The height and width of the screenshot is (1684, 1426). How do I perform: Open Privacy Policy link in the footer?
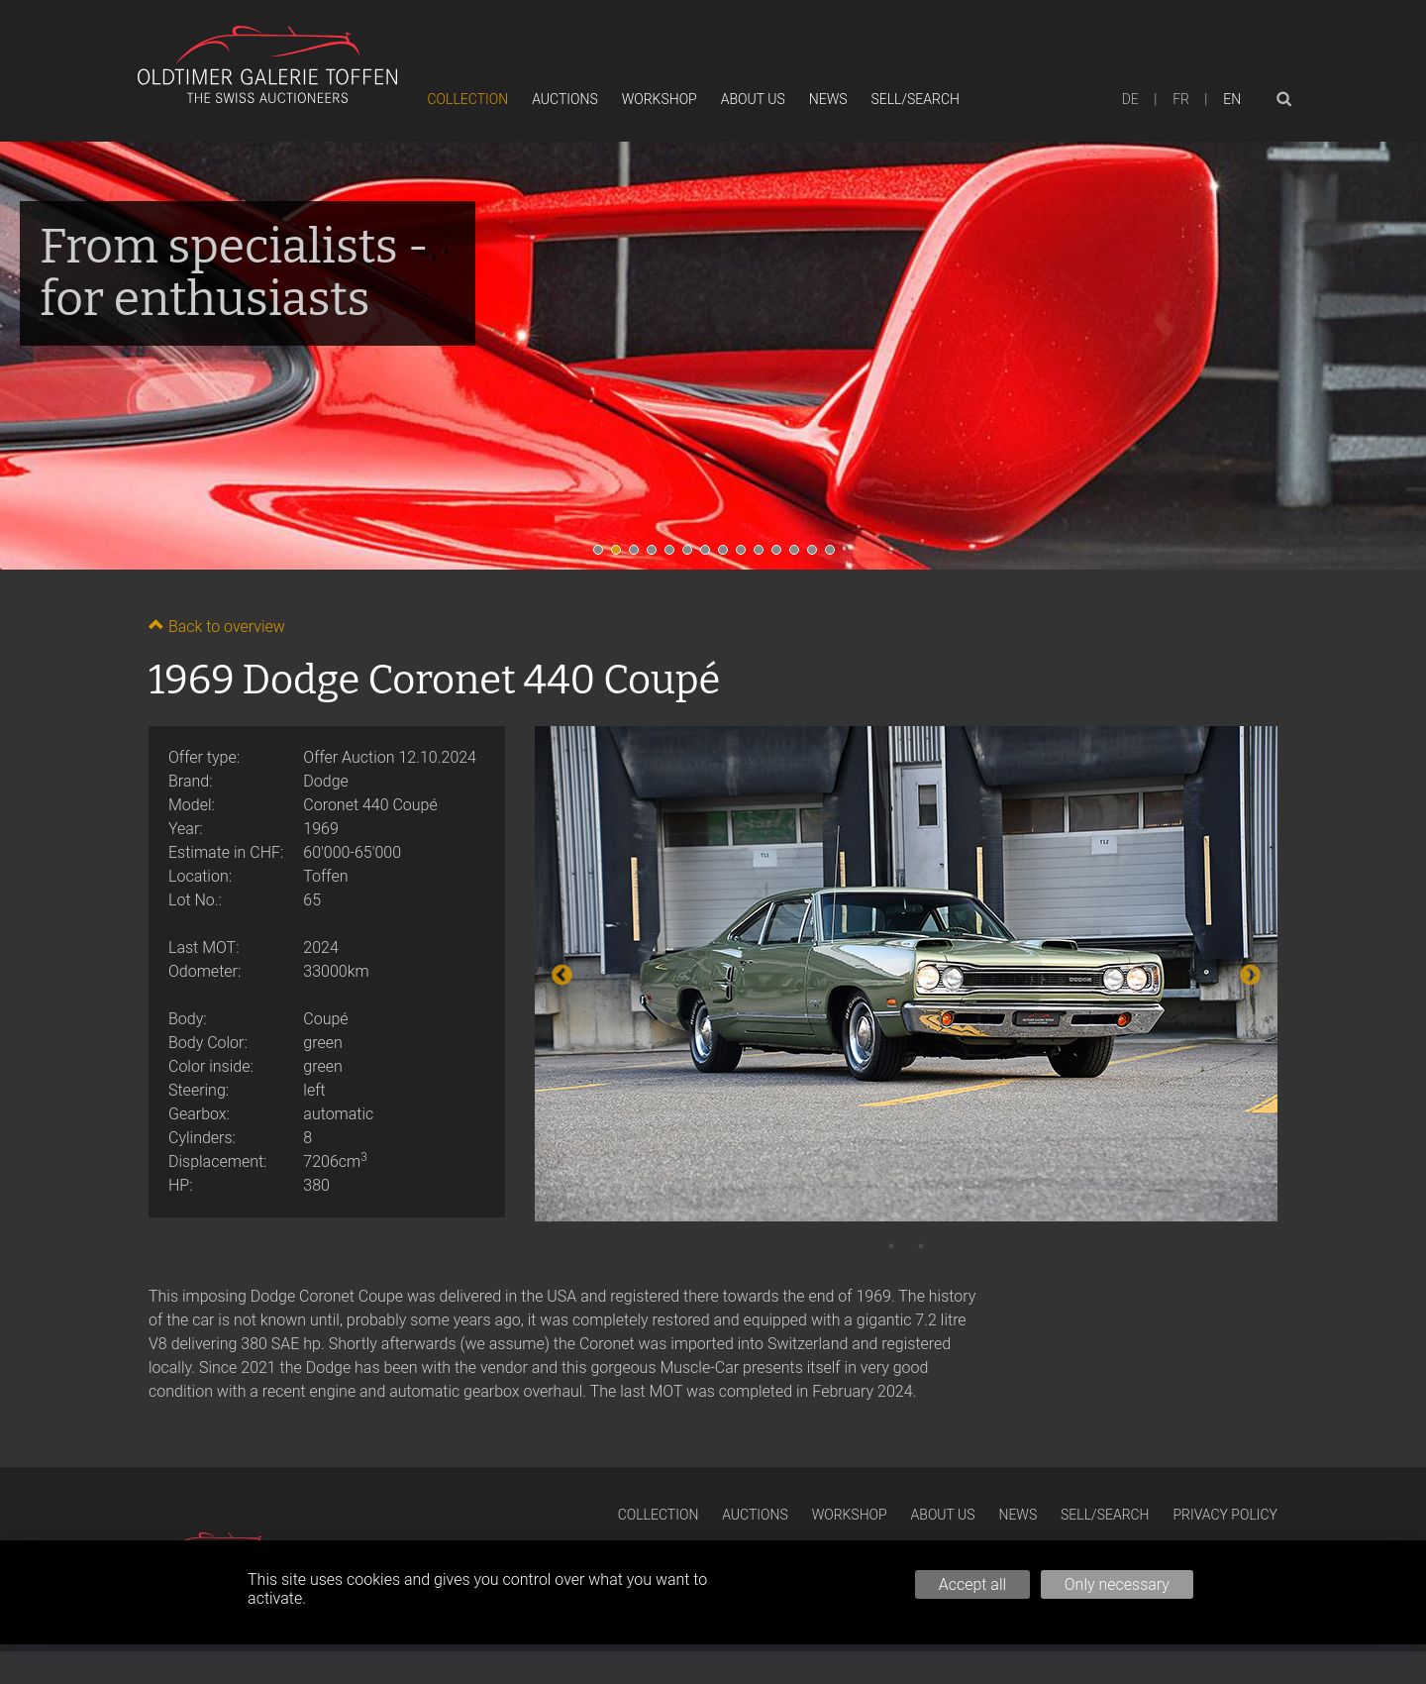pos(1225,1515)
